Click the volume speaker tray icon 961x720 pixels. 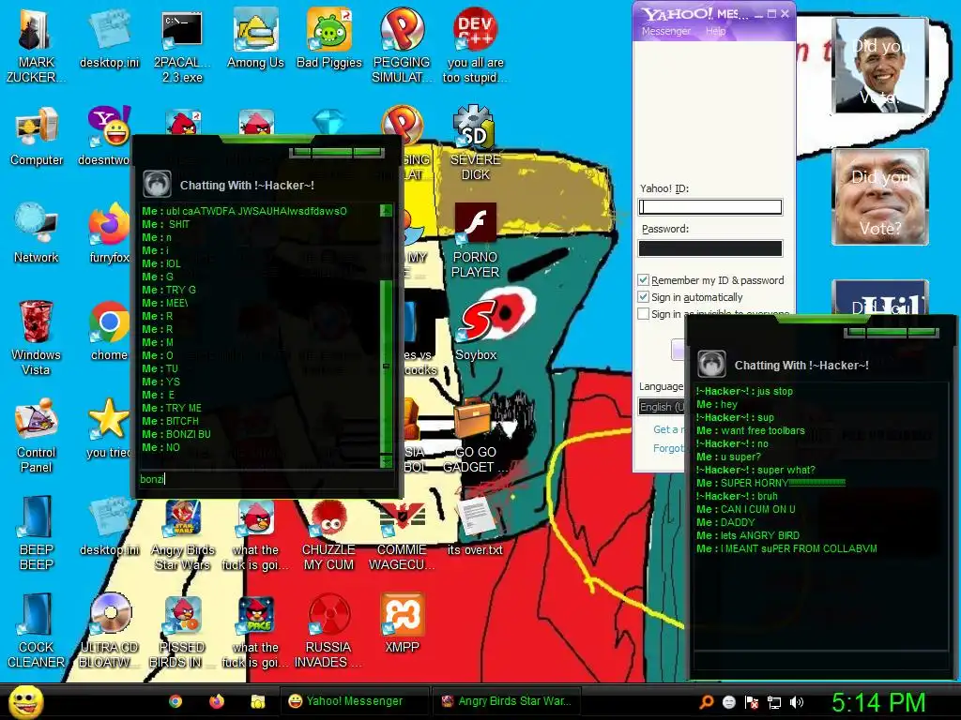[x=797, y=702]
